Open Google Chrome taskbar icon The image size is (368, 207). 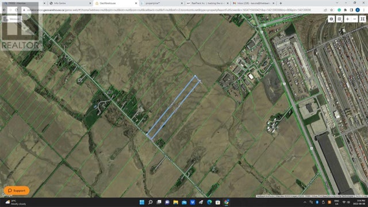point(226,202)
